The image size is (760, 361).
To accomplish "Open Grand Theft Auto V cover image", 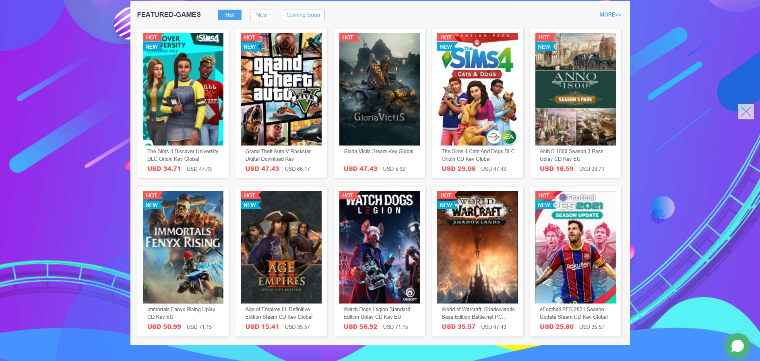I will pos(281,89).
